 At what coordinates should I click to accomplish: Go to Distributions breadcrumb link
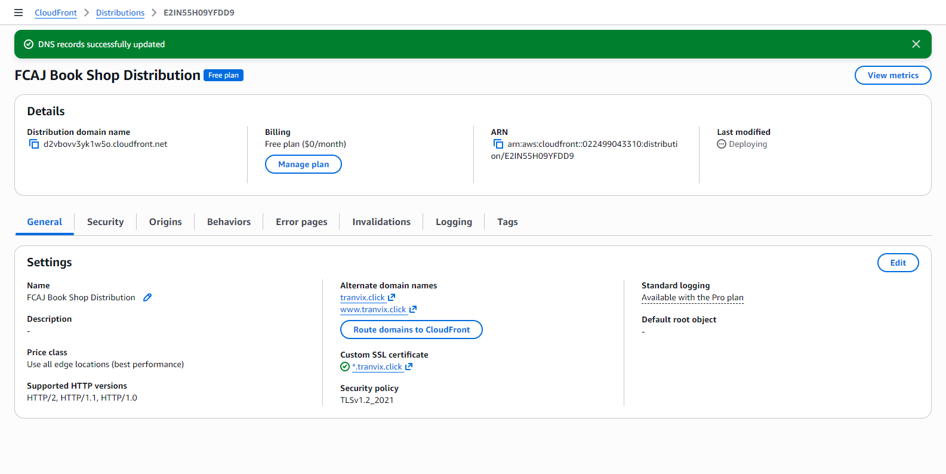pyautogui.click(x=120, y=13)
